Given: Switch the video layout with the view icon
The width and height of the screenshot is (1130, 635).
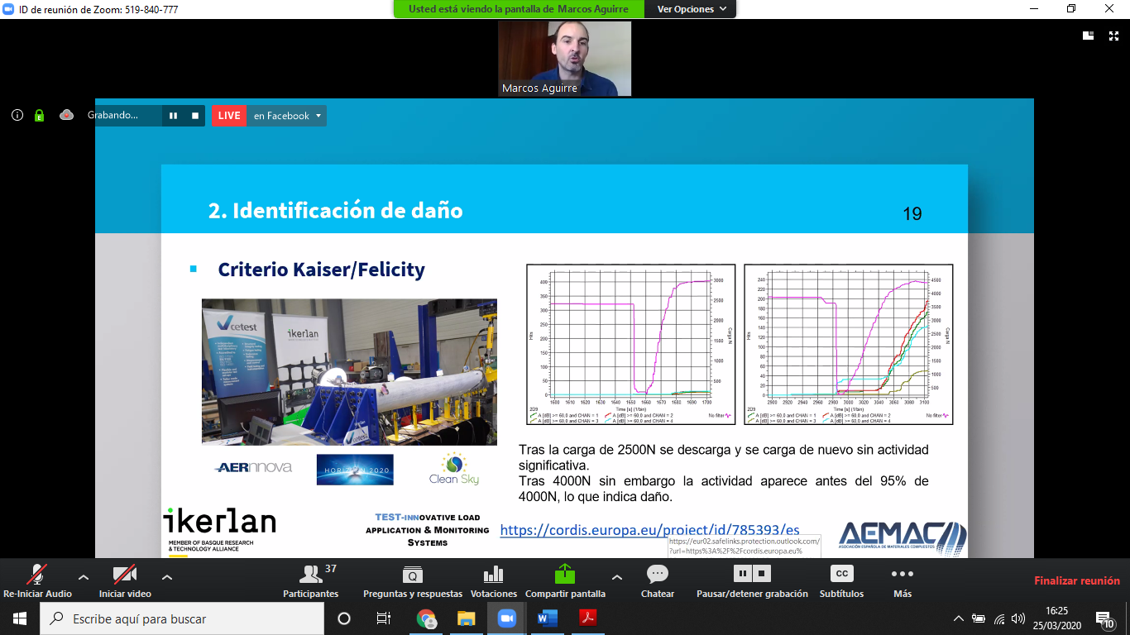Looking at the screenshot, I should (x=1089, y=36).
